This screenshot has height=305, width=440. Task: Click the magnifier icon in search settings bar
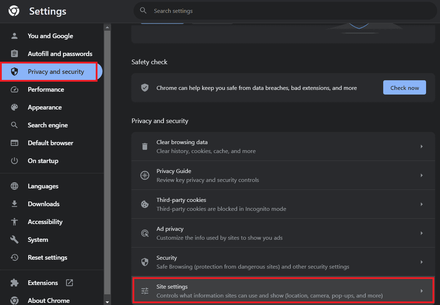click(x=143, y=11)
